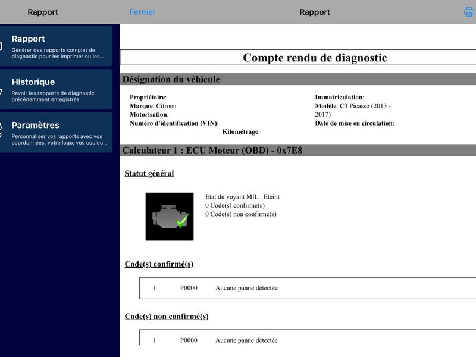Click the 'Propriétaire' field label
The width and height of the screenshot is (476, 357).
click(148, 97)
